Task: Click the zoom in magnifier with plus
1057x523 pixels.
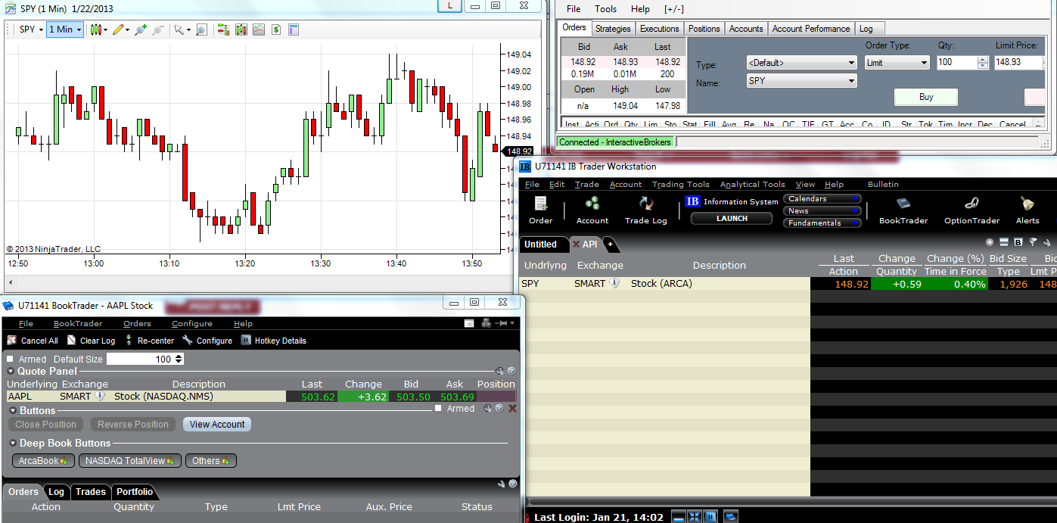Action: pyautogui.click(x=141, y=30)
